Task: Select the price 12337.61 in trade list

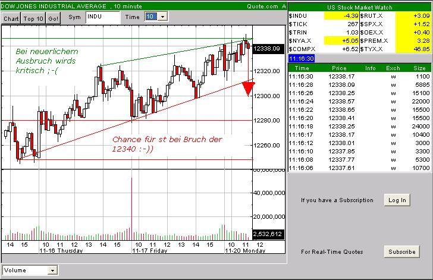Action: [x=341, y=168]
